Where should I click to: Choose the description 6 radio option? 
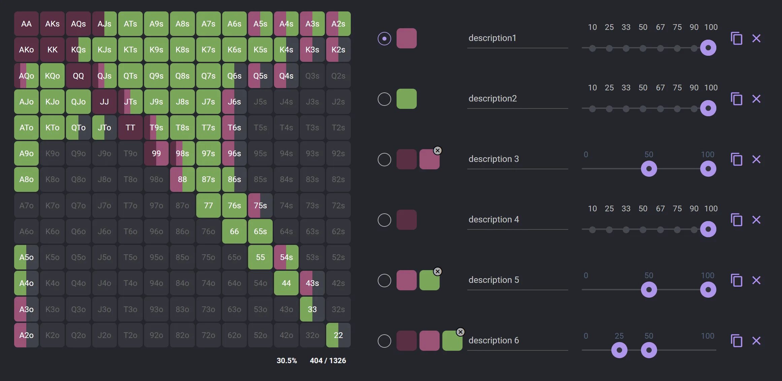coord(384,341)
